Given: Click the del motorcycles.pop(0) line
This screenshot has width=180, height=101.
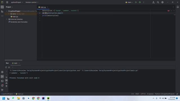Looking at the screenshot, I should tap(53, 13).
